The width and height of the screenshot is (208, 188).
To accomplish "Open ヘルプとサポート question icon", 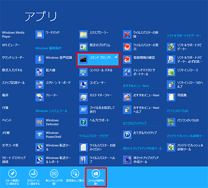I will (x=84, y=122).
